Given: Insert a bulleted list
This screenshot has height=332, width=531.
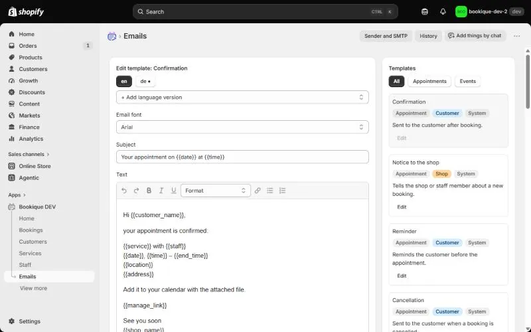Looking at the screenshot, I should coord(270,191).
